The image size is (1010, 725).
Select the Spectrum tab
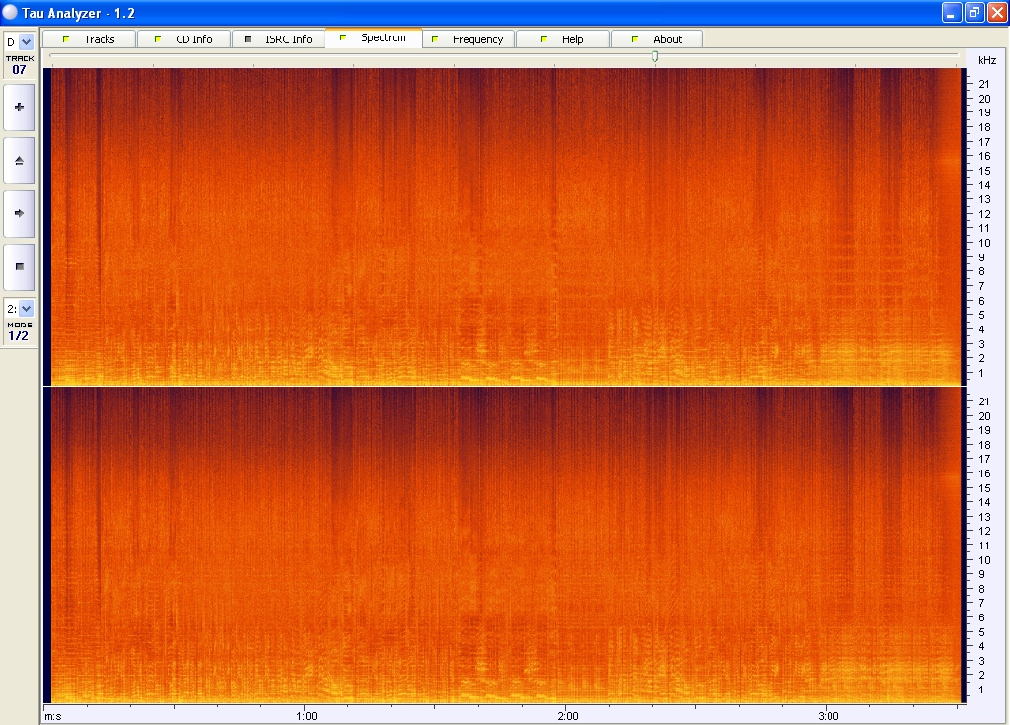tap(373, 38)
